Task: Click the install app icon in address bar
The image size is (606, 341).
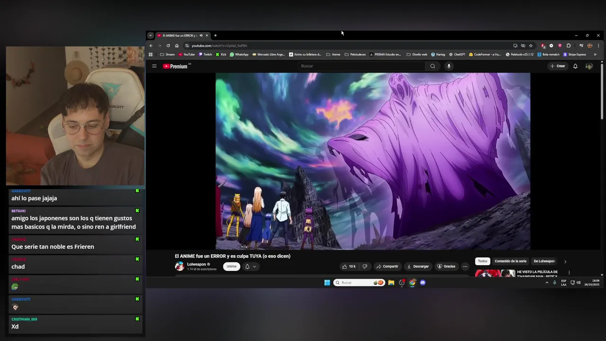Action: tap(515, 45)
